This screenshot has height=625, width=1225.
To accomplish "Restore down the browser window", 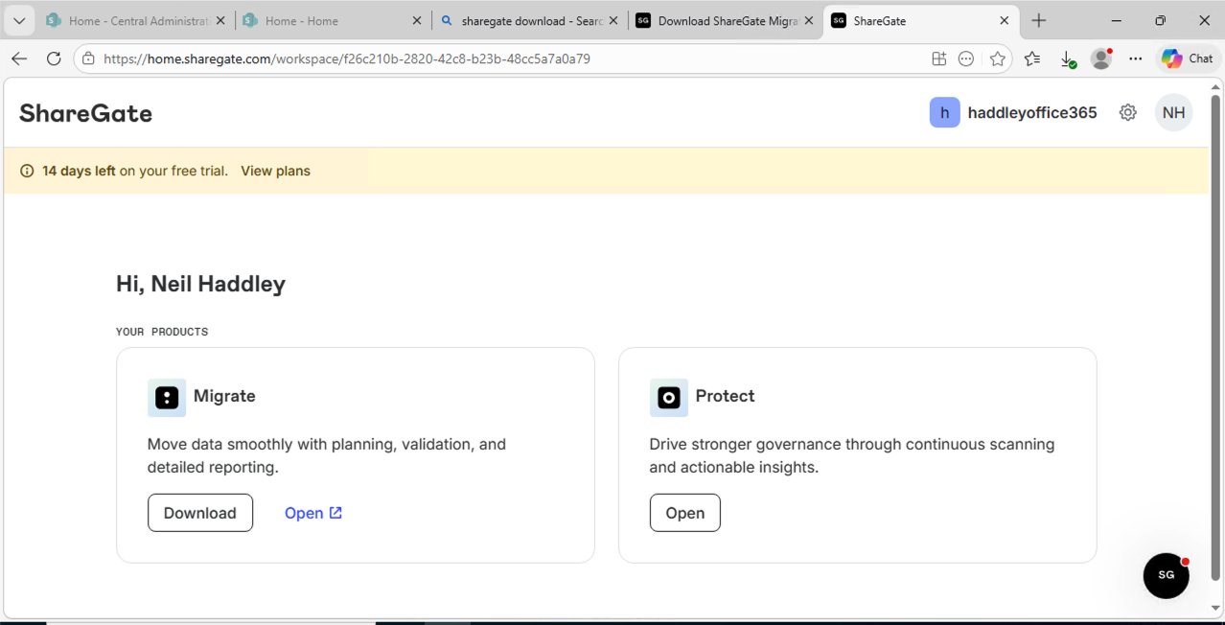I will [x=1161, y=20].
